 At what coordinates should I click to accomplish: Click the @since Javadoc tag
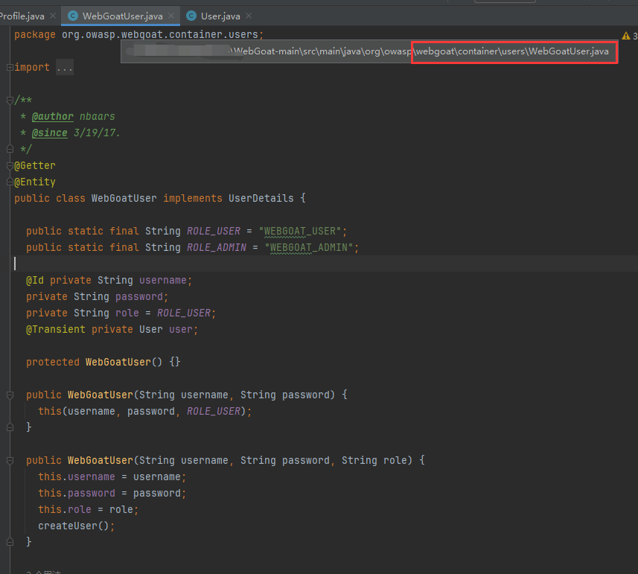[x=49, y=133]
